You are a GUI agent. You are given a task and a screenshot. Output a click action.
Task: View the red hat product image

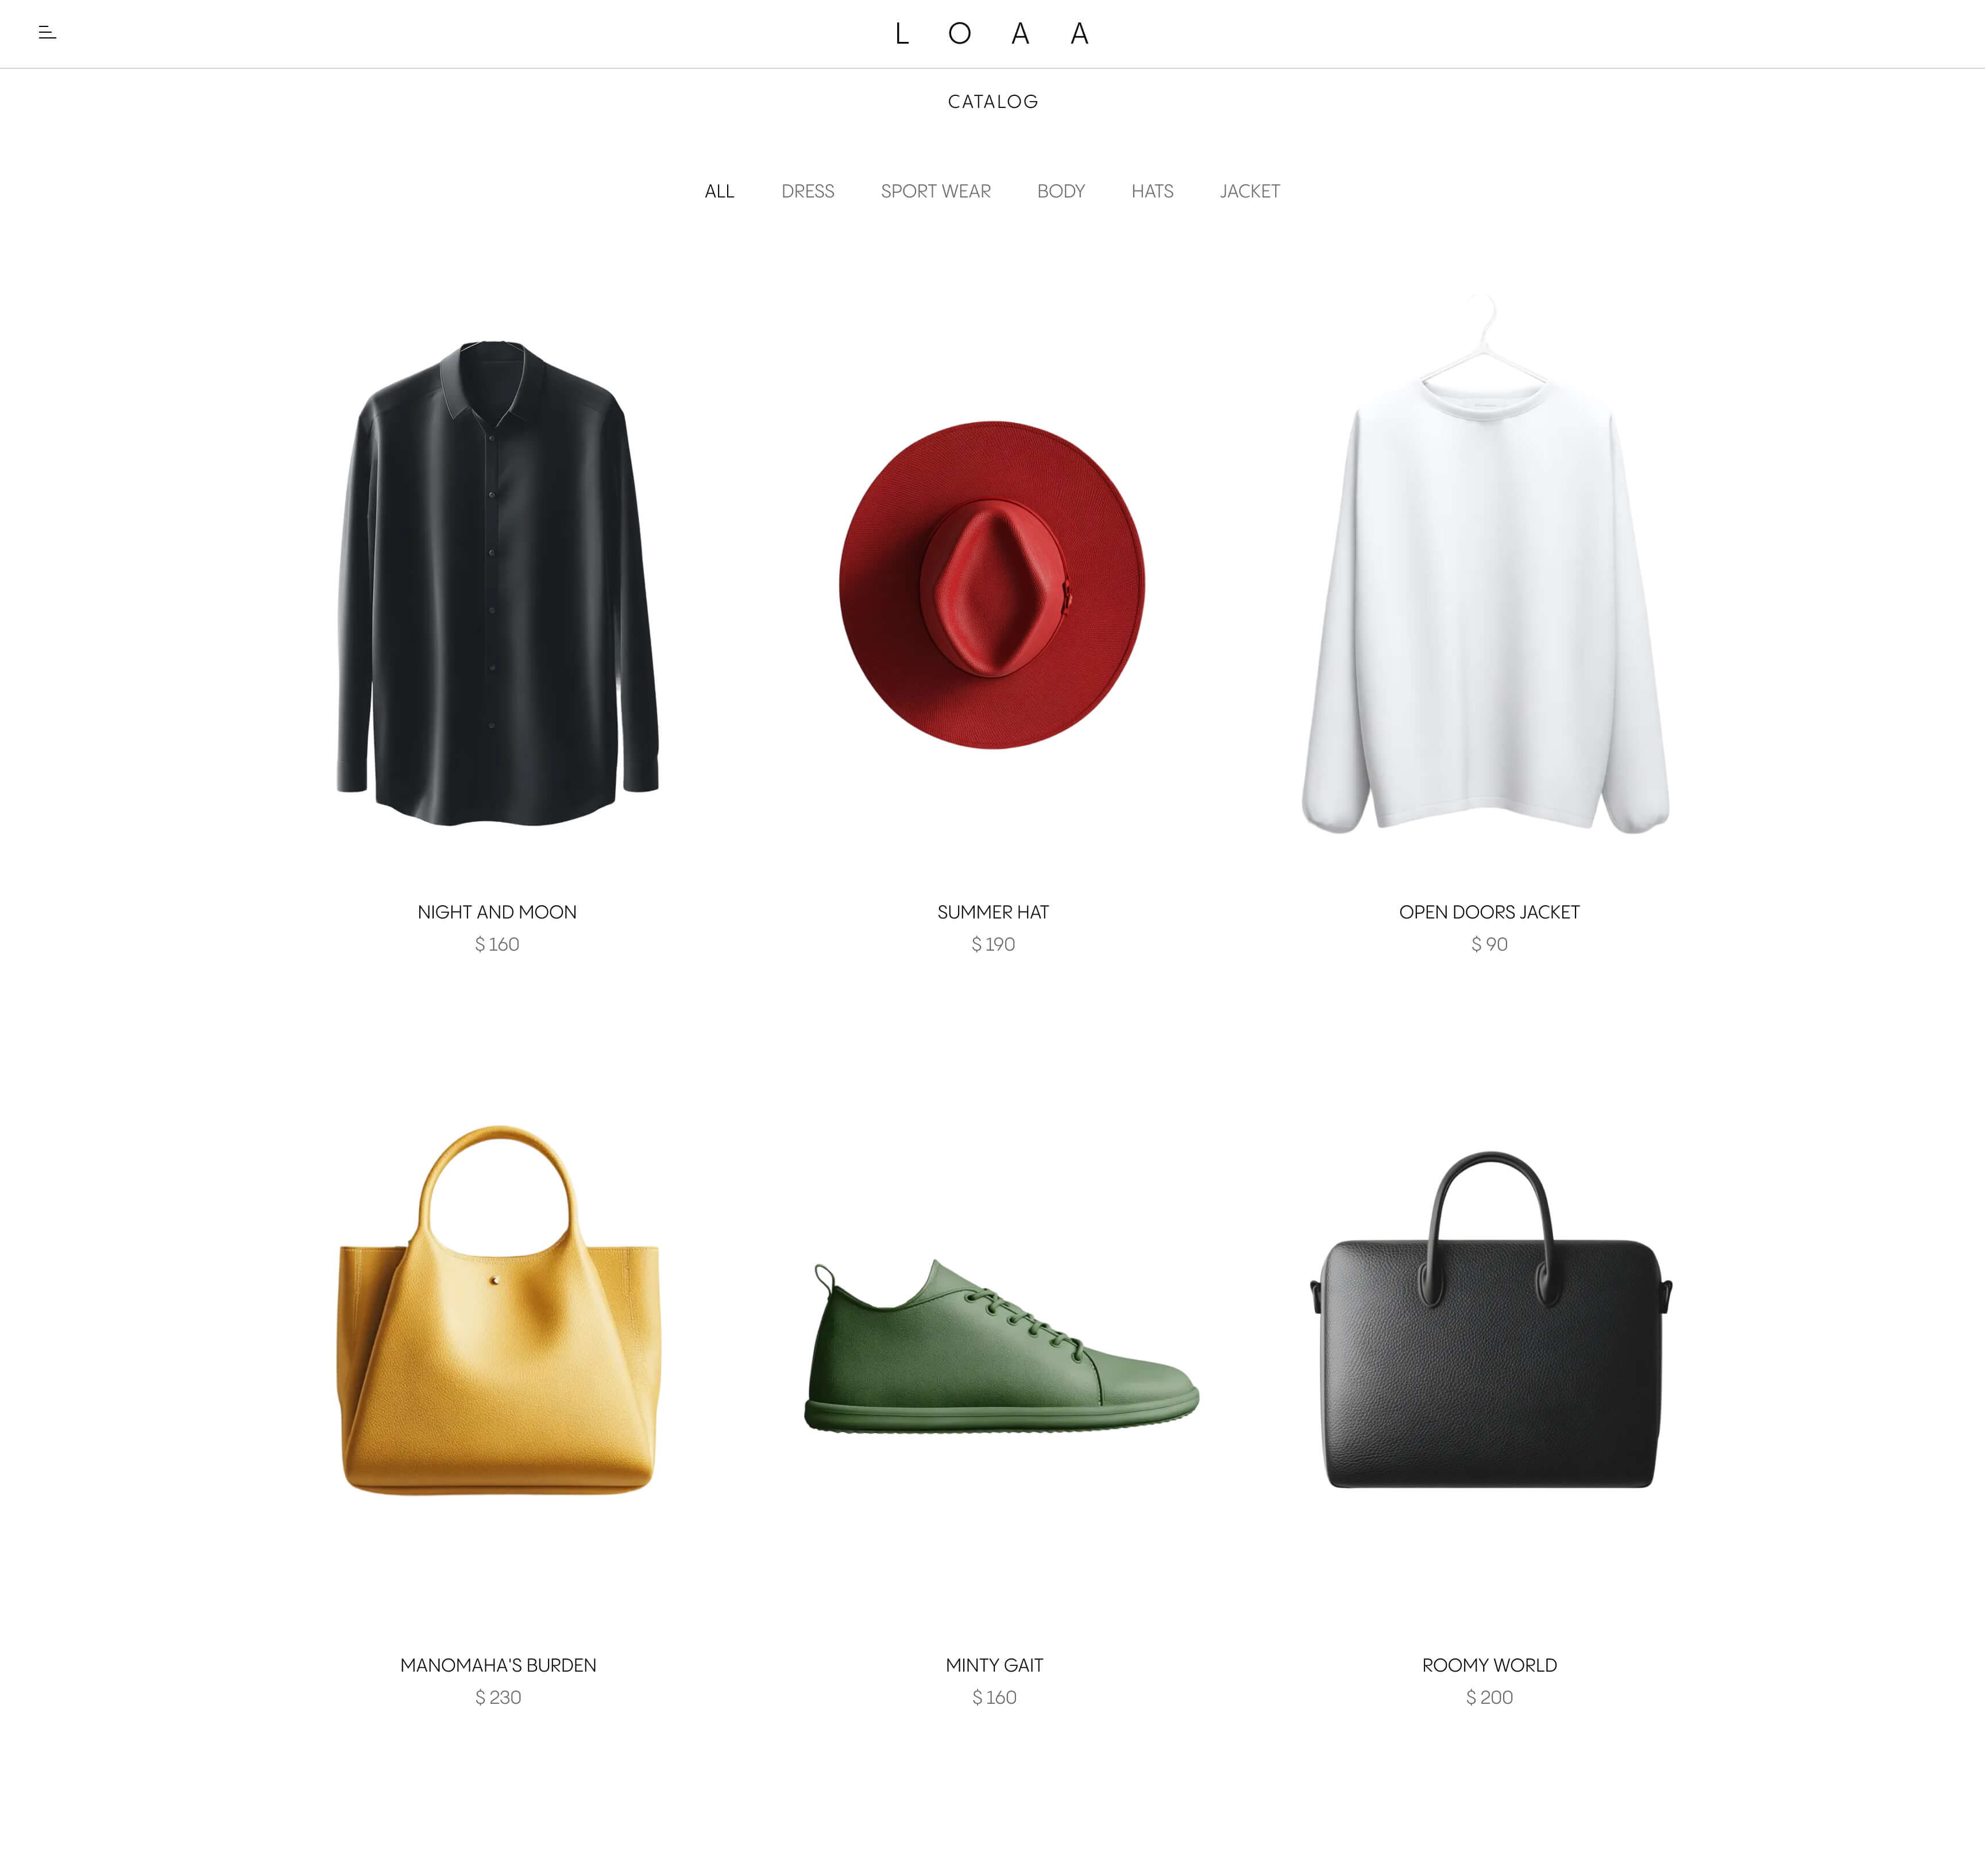coord(992,585)
